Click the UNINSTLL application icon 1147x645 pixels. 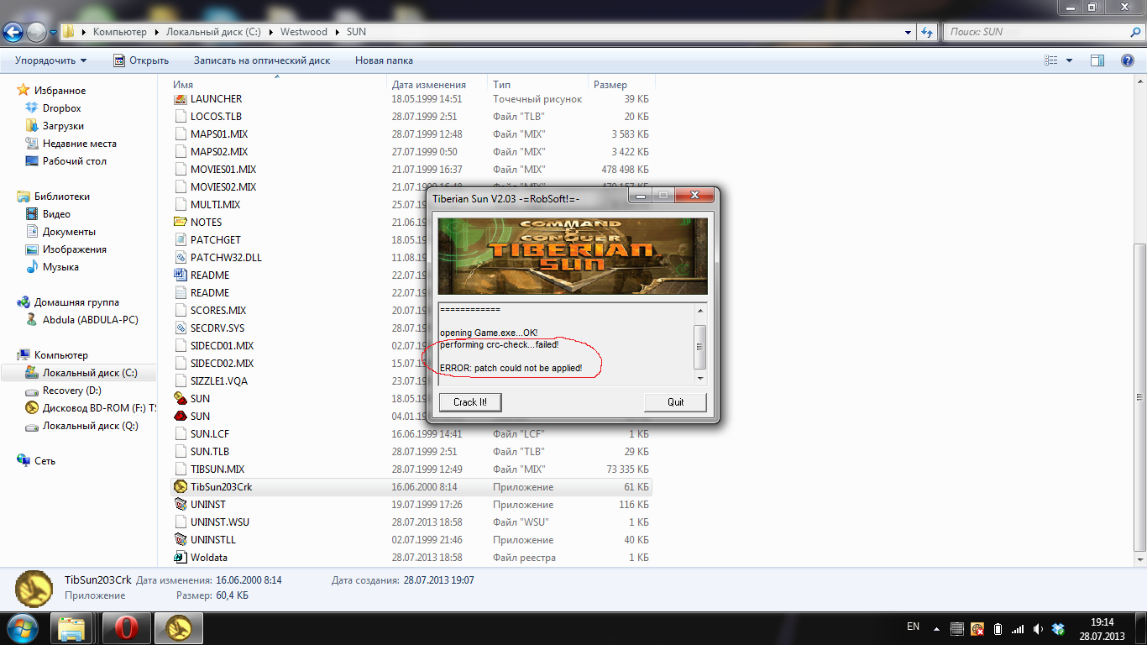(181, 540)
